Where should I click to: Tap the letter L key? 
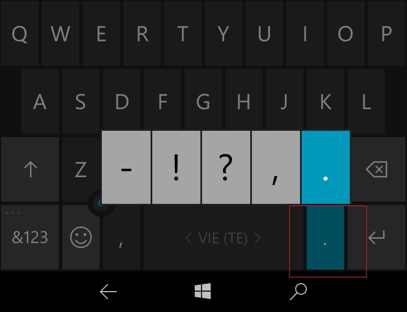coord(366,101)
